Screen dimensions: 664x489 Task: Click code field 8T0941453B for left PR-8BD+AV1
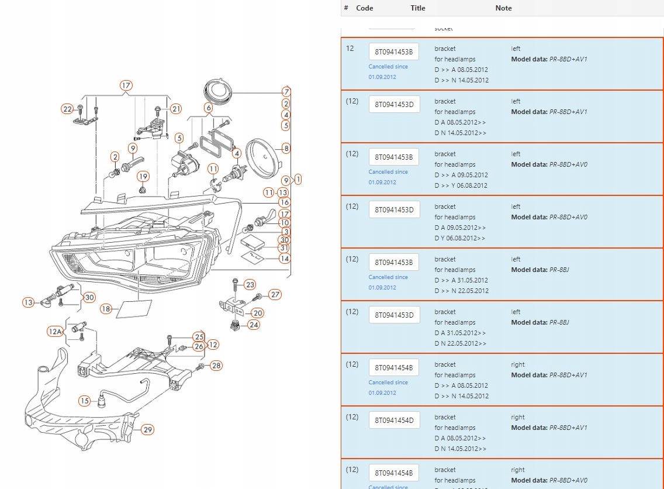pyautogui.click(x=394, y=51)
